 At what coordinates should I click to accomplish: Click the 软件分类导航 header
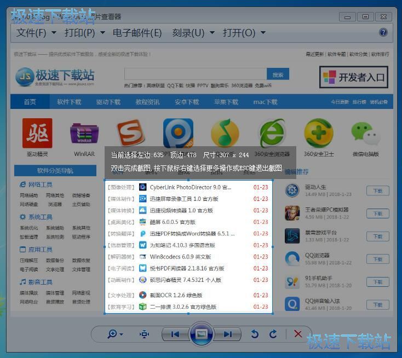point(55,171)
